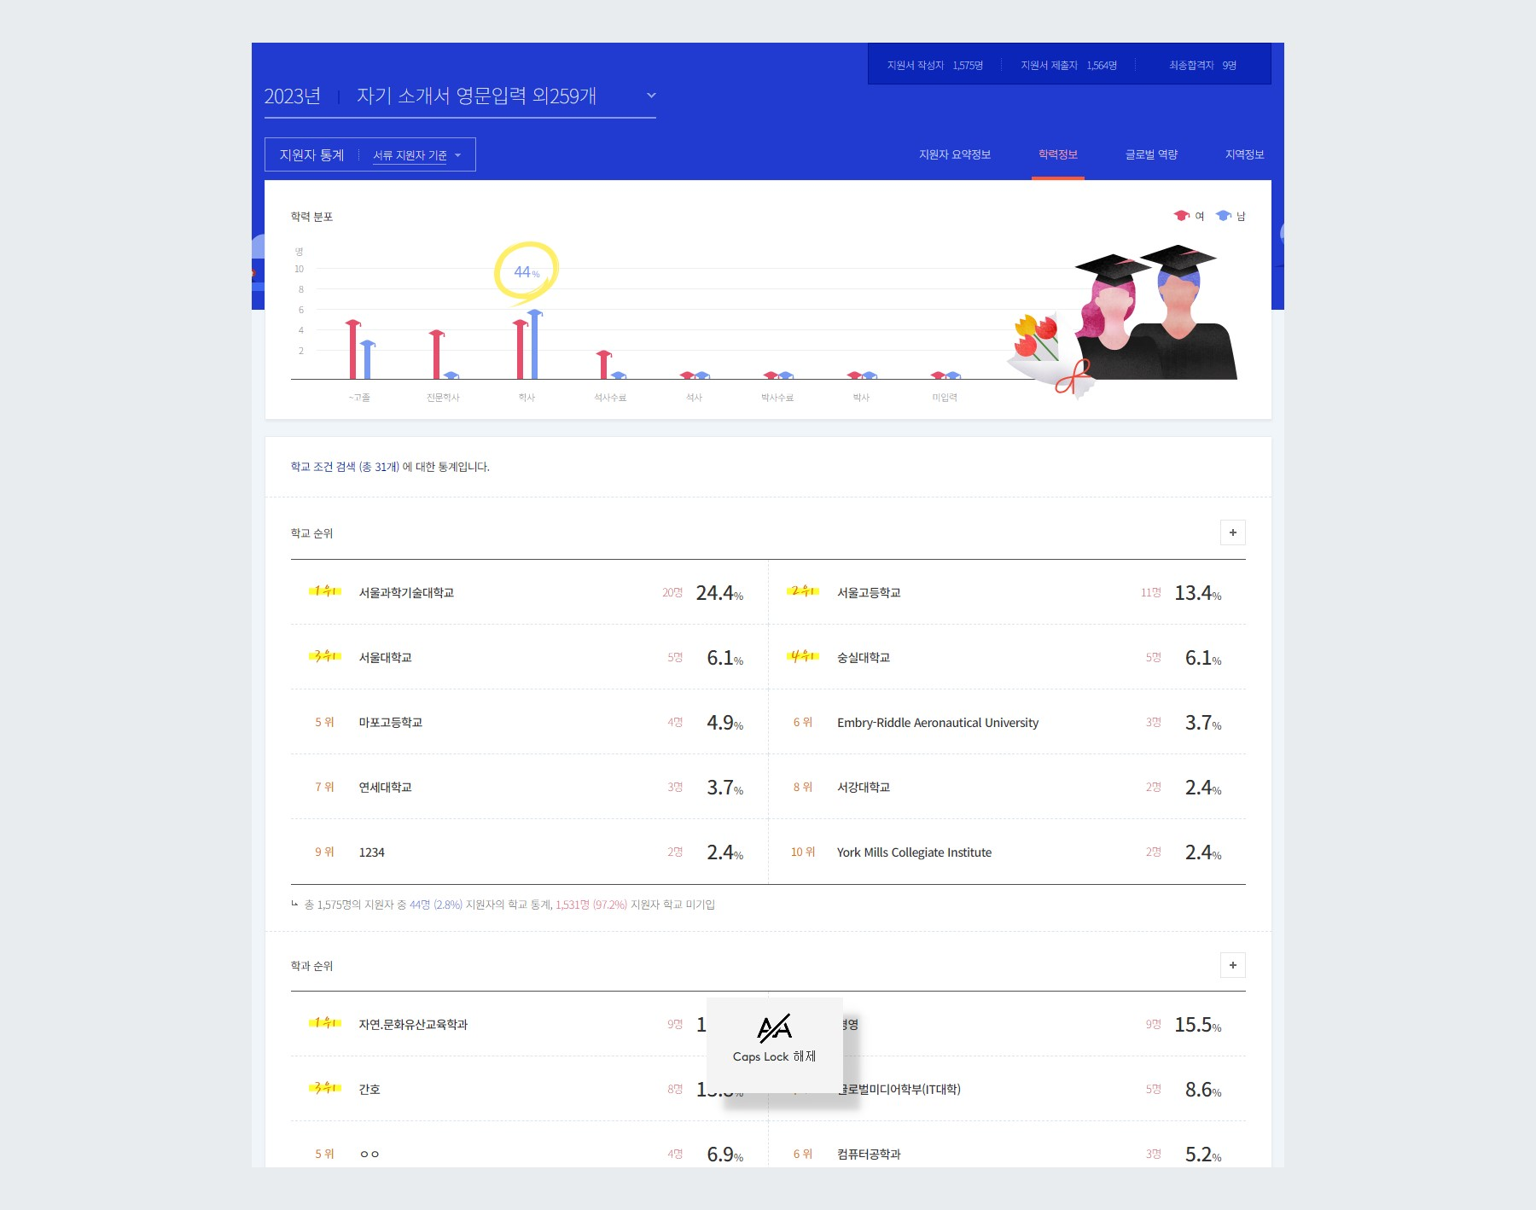Image resolution: width=1536 pixels, height=1210 pixels.
Task: Click Embry-Riddle Aeronautical University entry
Action: coord(938,723)
